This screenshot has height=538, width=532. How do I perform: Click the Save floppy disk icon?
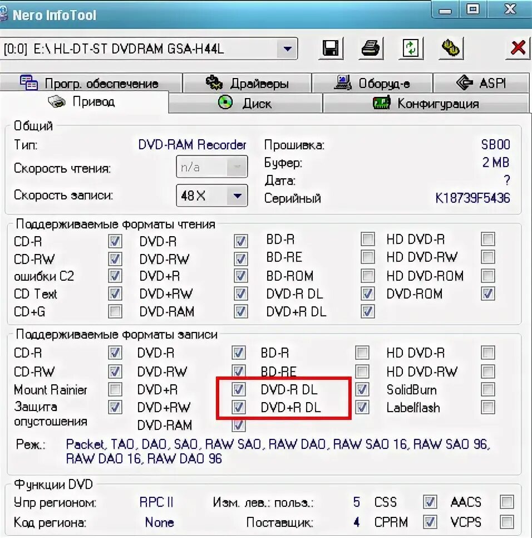pyautogui.click(x=331, y=48)
